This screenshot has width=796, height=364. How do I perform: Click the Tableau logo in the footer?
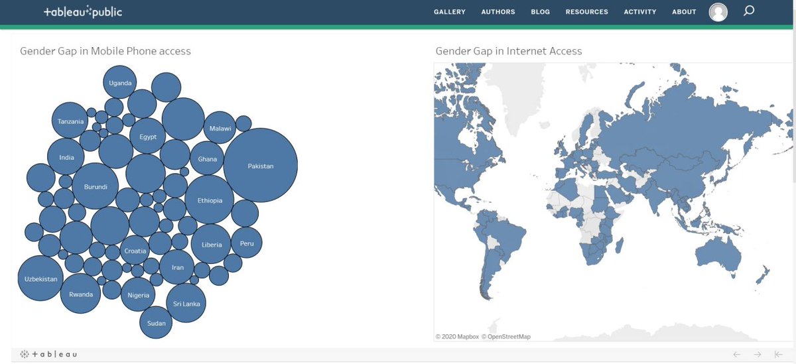pyautogui.click(x=48, y=354)
